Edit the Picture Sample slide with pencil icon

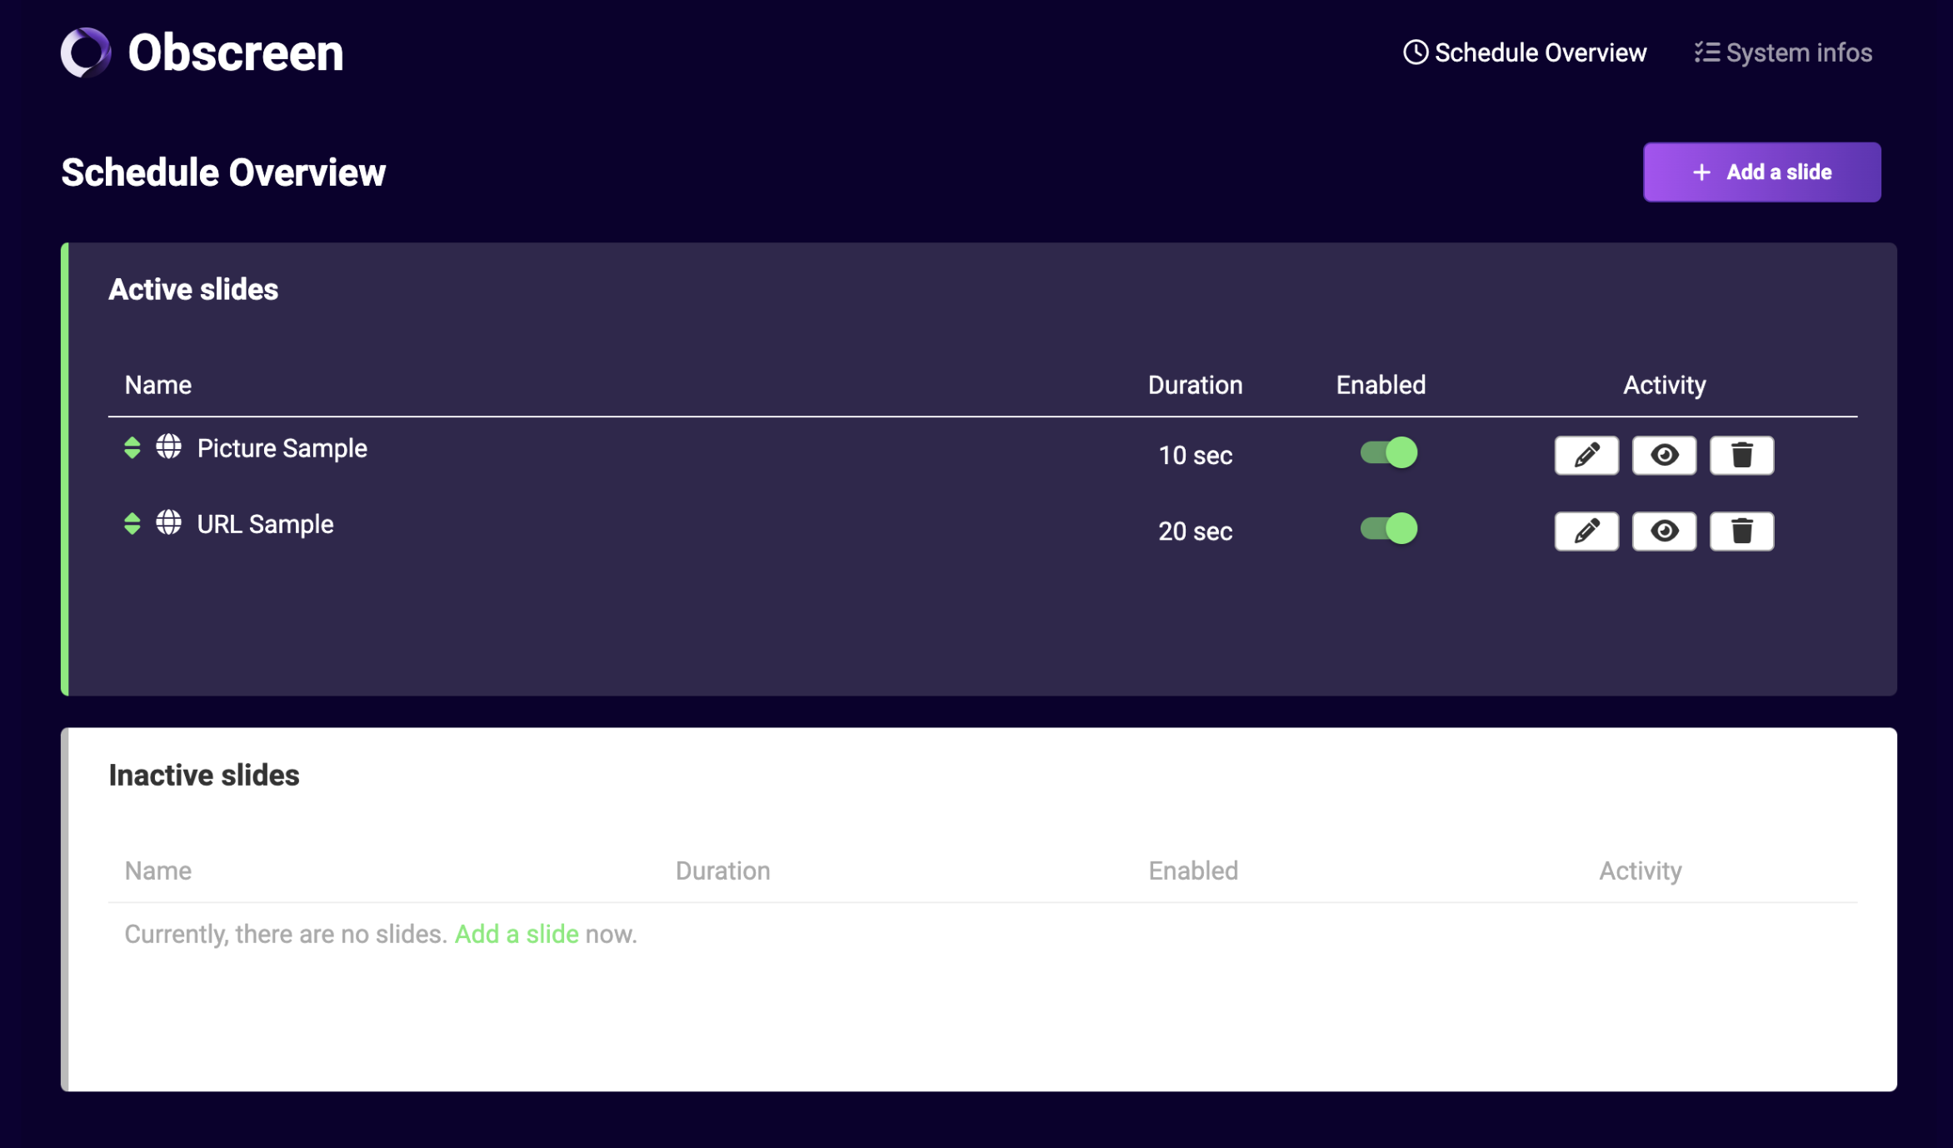pos(1586,455)
